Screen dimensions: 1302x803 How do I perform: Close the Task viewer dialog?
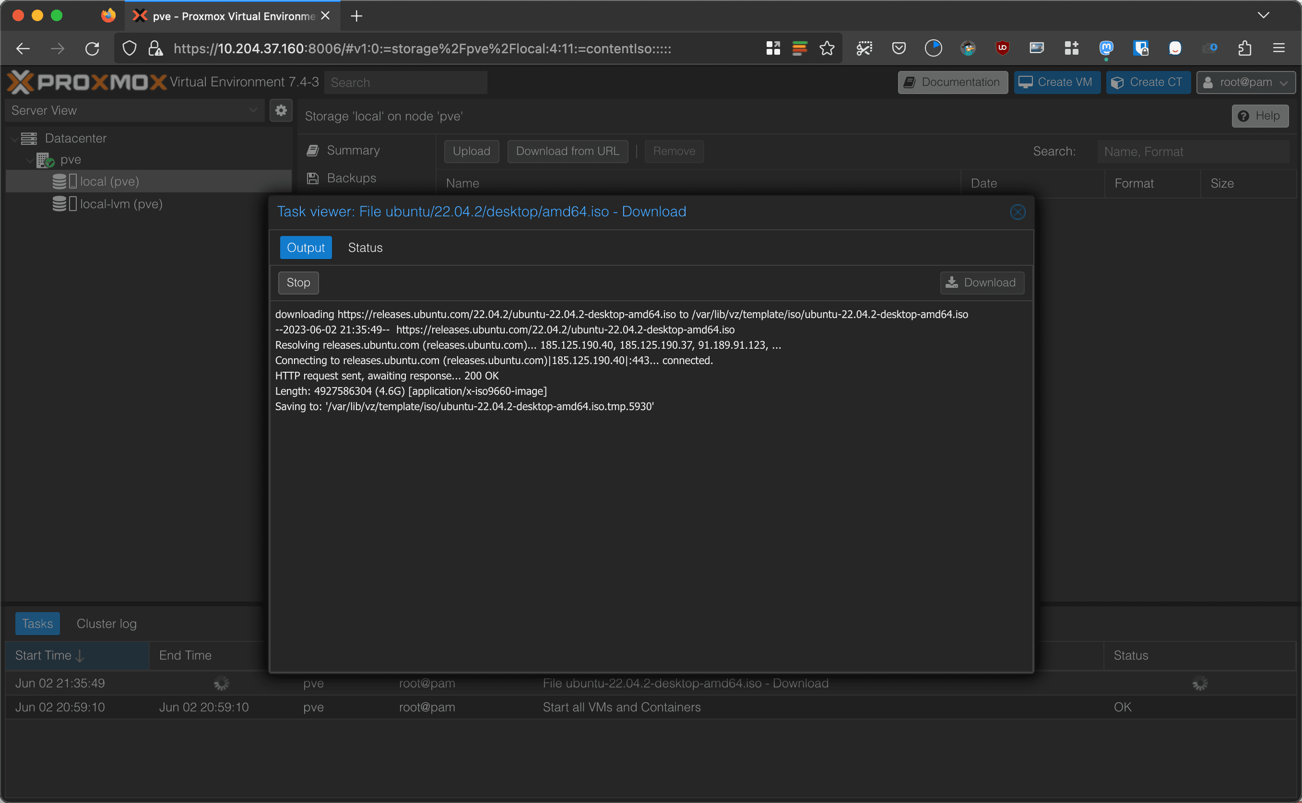pyautogui.click(x=1018, y=212)
